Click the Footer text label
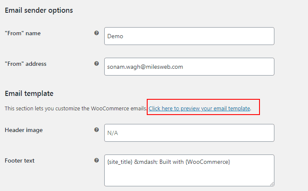Screen dimensions: 308x191 tap(20, 160)
